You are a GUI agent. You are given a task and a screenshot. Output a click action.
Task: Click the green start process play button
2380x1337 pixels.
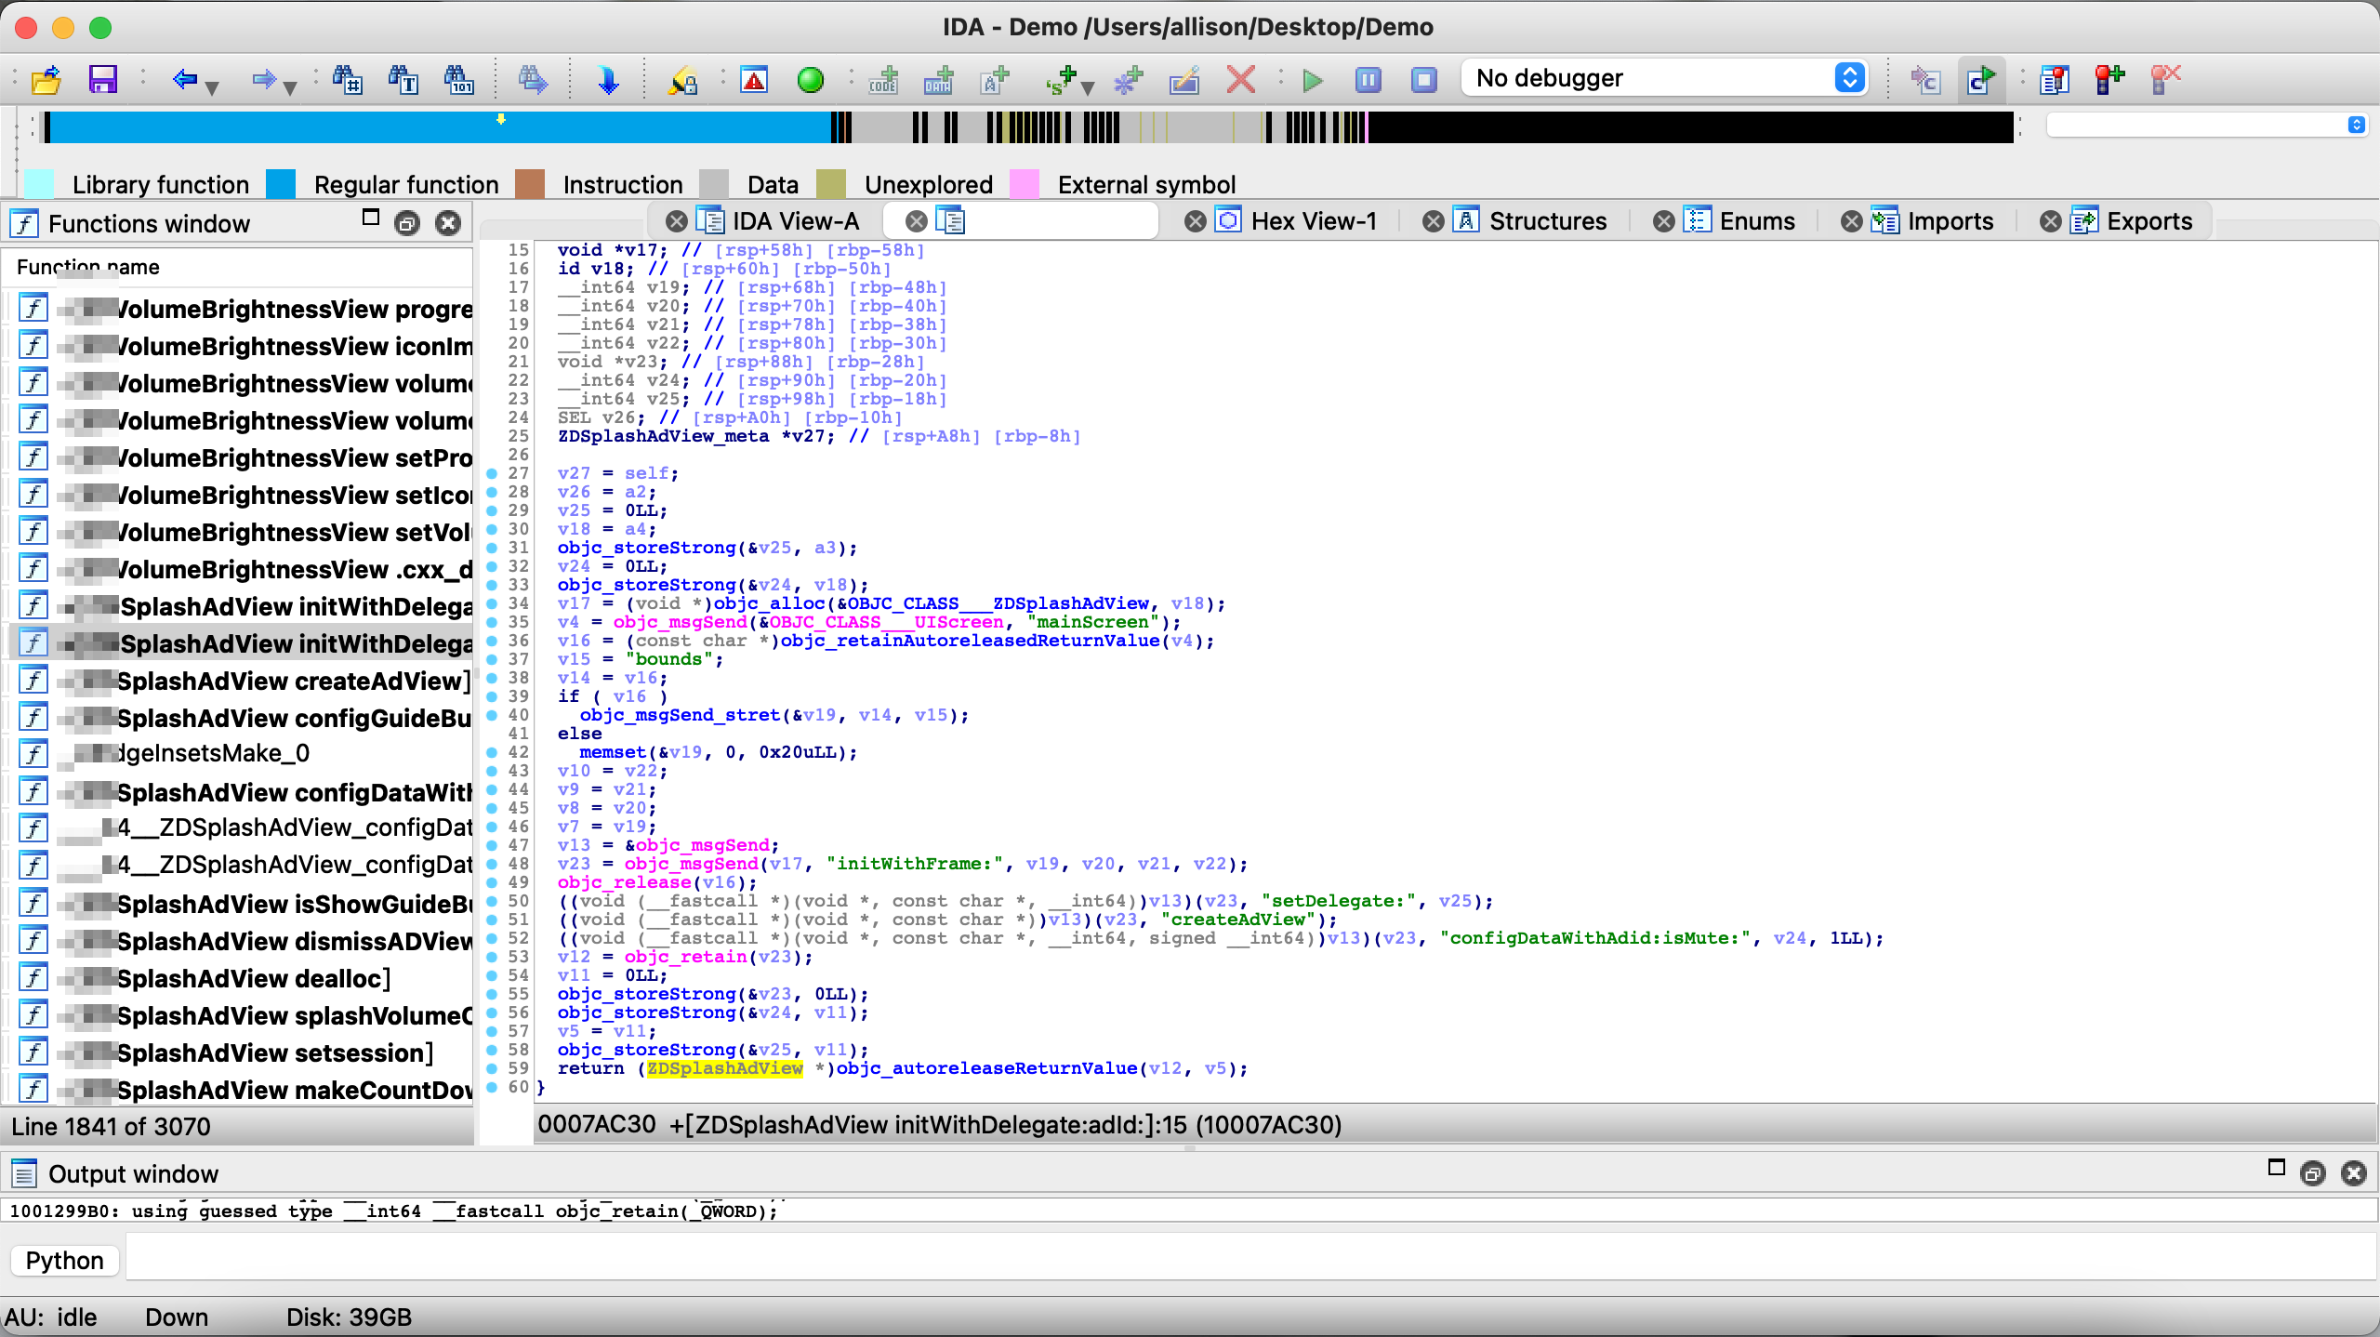click(x=1312, y=80)
